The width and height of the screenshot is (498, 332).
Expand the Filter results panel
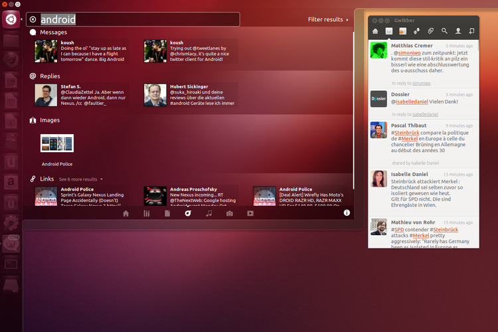327,20
